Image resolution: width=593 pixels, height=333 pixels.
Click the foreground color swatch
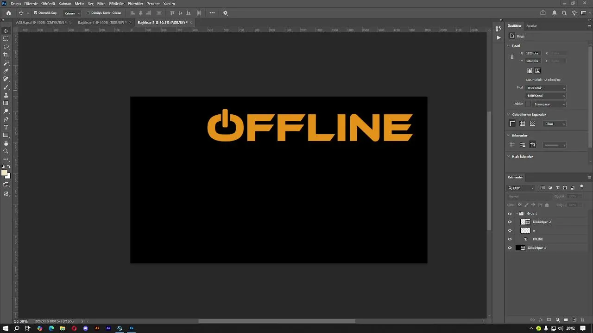[x=4, y=173]
